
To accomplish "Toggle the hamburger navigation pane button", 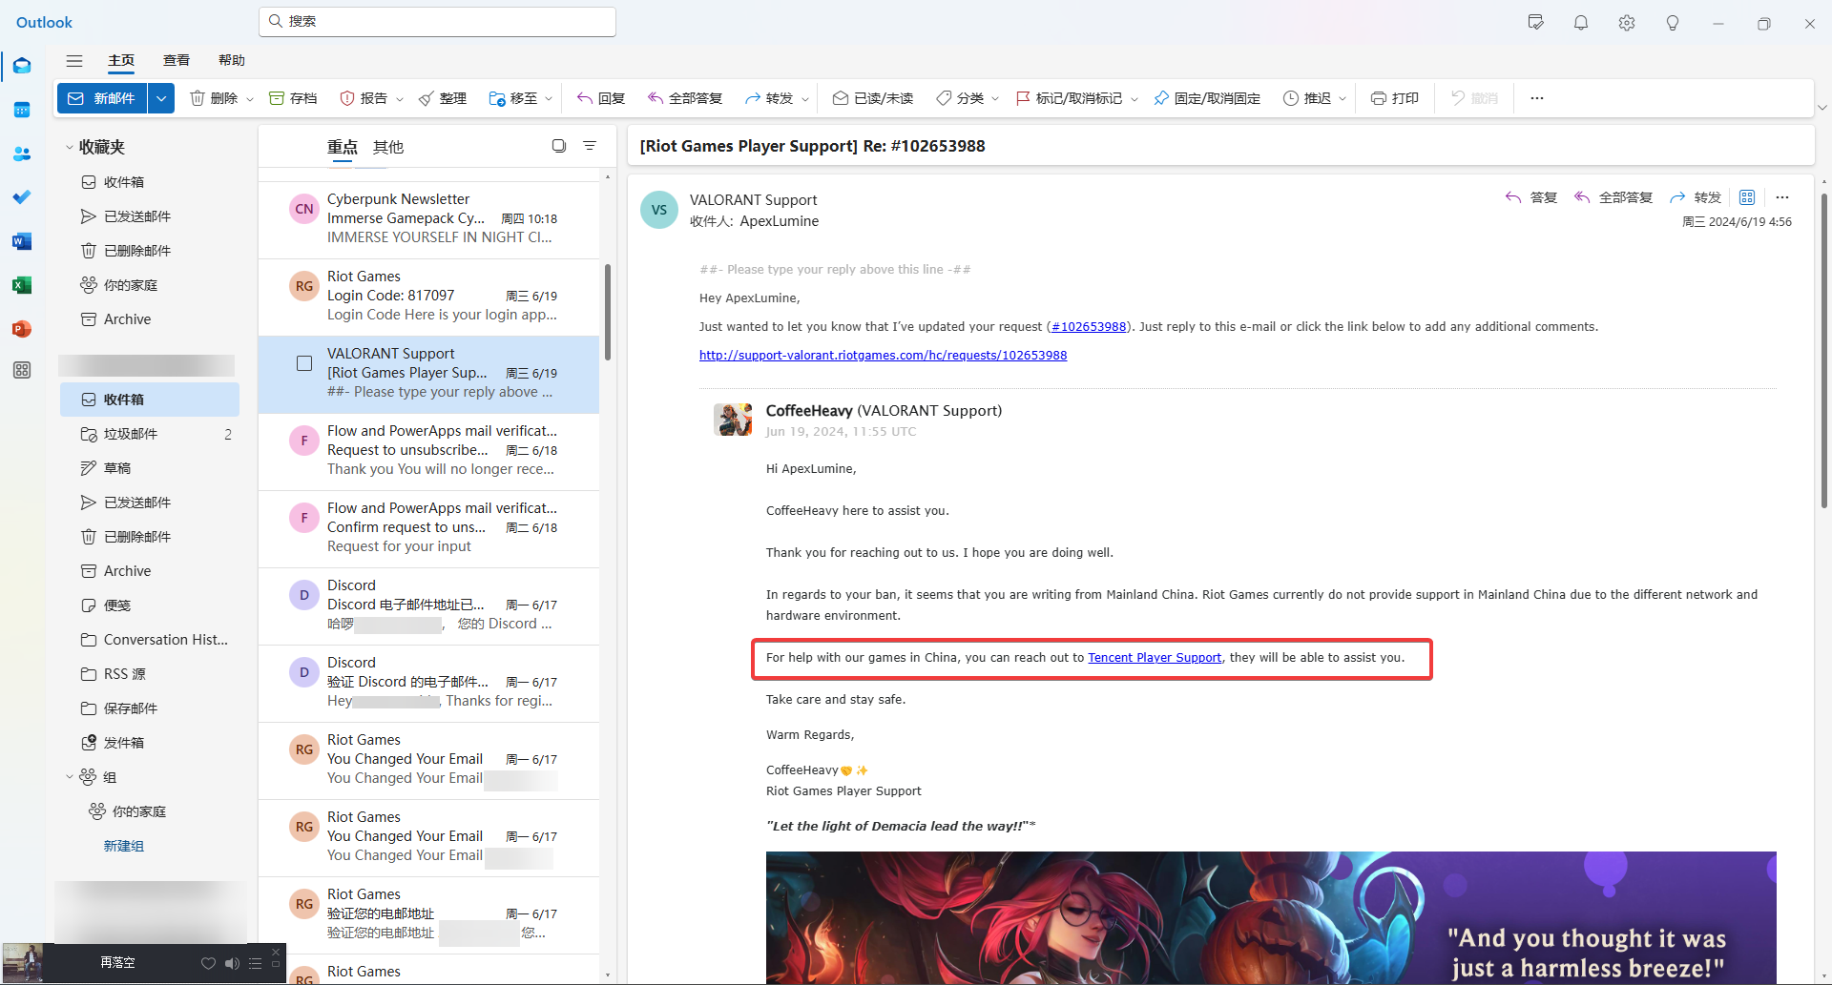I will [x=74, y=60].
